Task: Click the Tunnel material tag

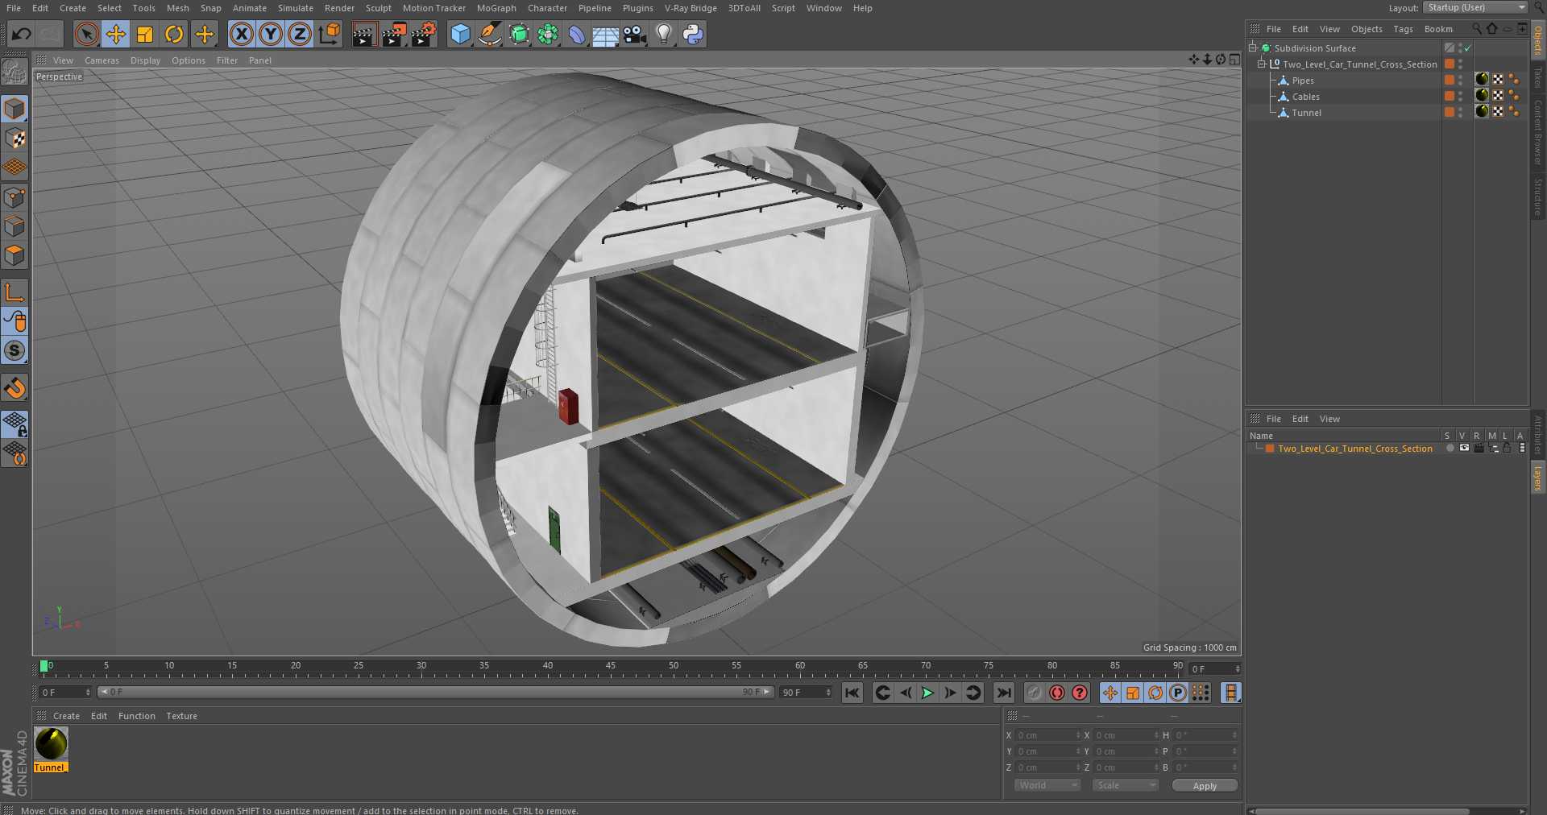Action: (x=1482, y=111)
